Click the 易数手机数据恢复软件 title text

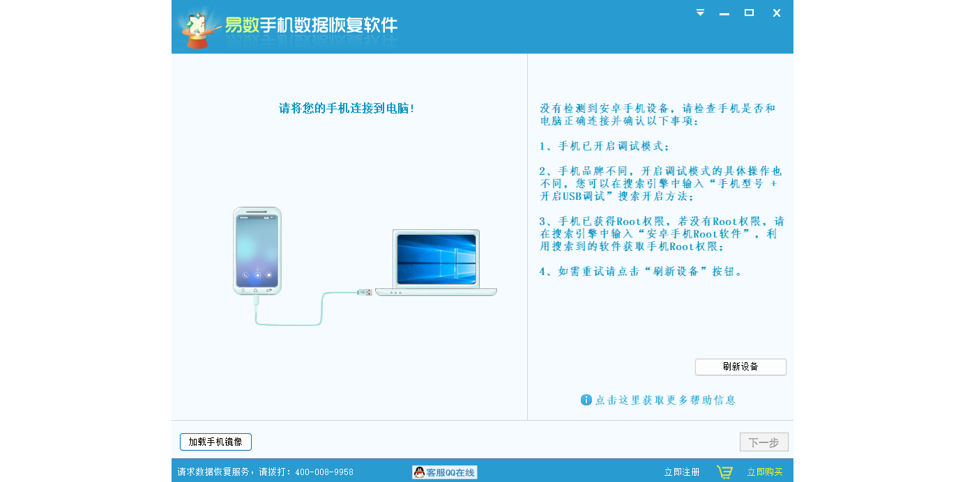click(311, 26)
